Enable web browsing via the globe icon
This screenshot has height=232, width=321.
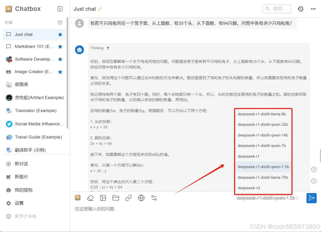point(141,198)
